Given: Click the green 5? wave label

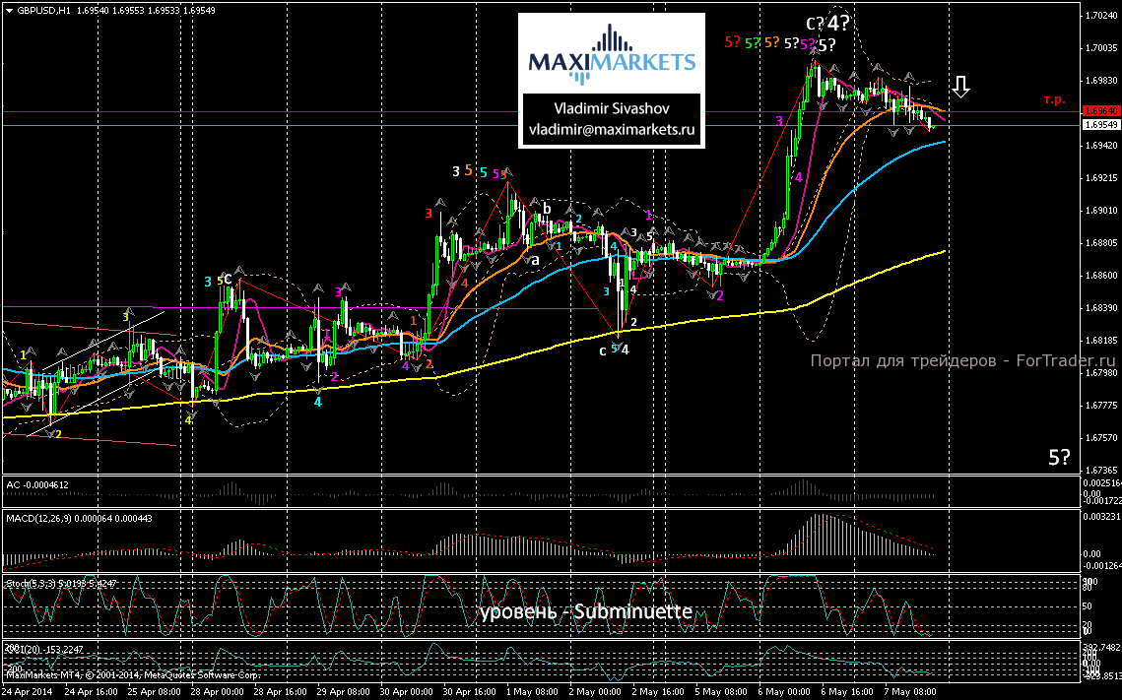Looking at the screenshot, I should [753, 42].
